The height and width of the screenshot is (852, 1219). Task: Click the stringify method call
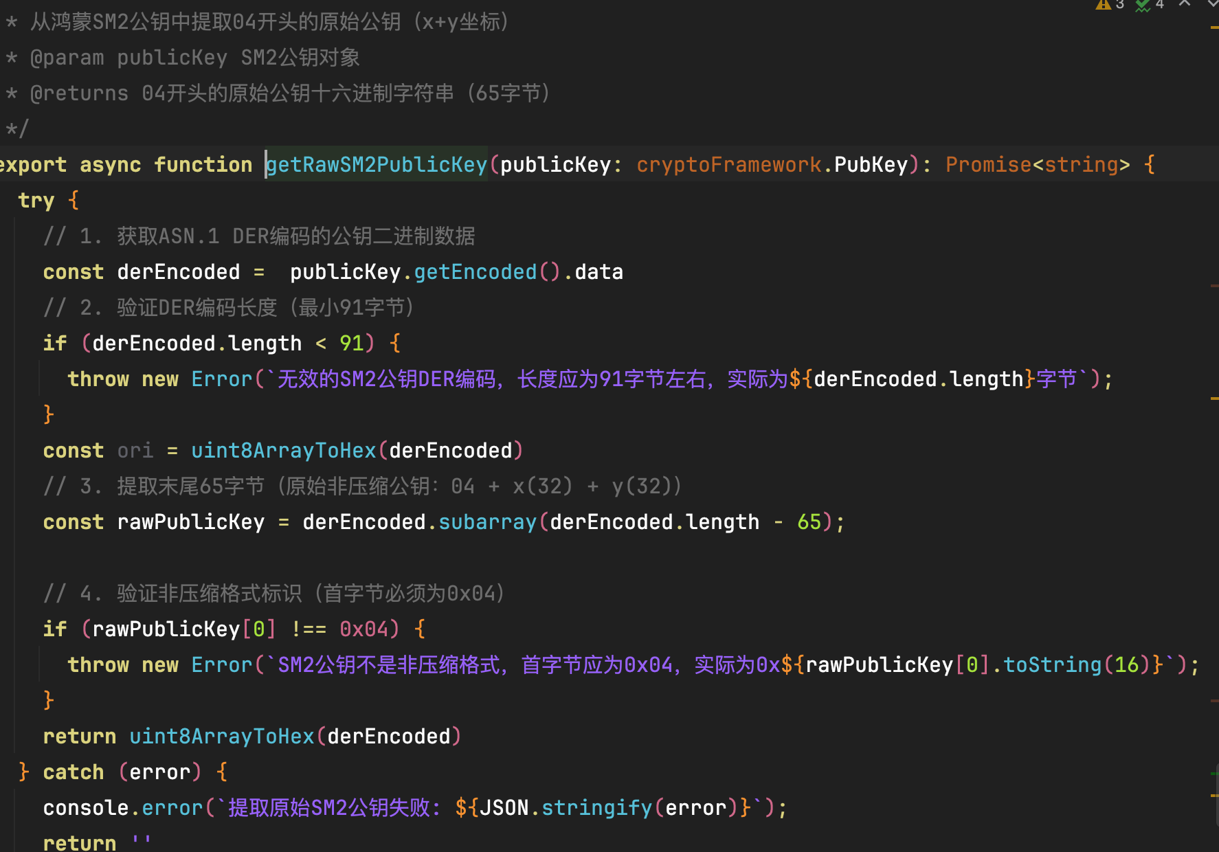596,807
